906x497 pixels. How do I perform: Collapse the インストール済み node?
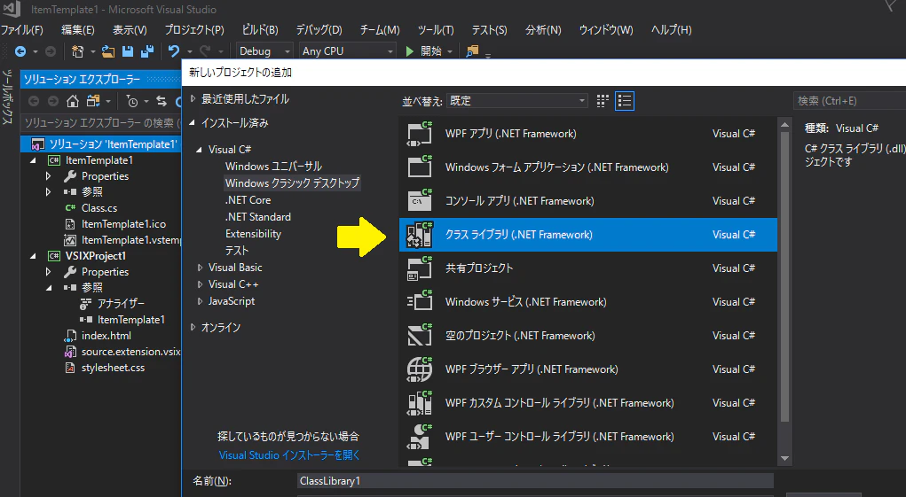193,123
